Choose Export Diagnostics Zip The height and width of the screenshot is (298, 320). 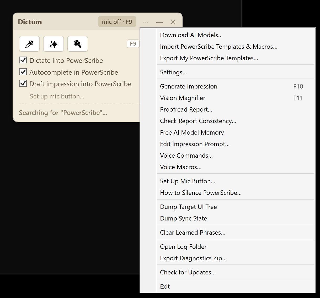coord(236,258)
